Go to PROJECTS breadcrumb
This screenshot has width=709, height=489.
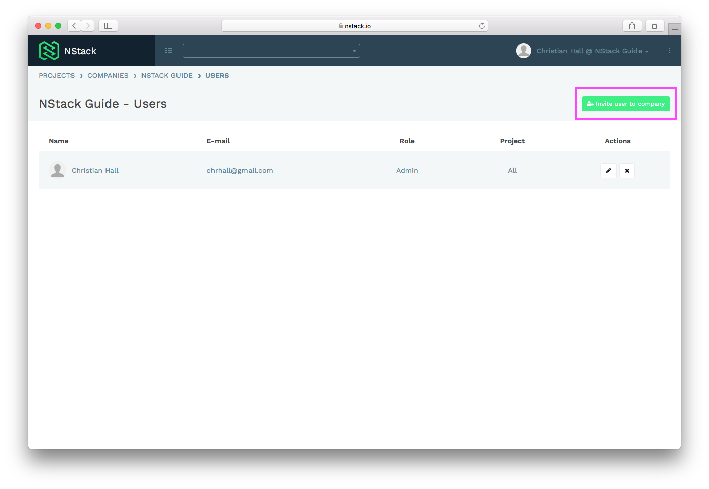pos(57,76)
